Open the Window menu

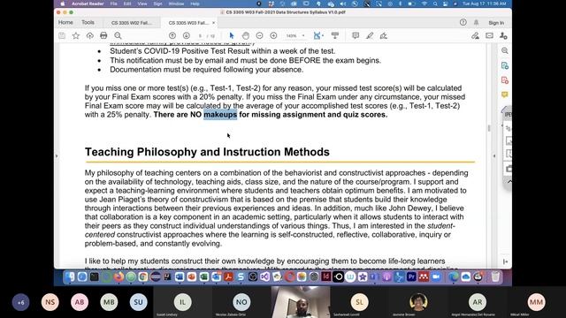[x=176, y=4]
